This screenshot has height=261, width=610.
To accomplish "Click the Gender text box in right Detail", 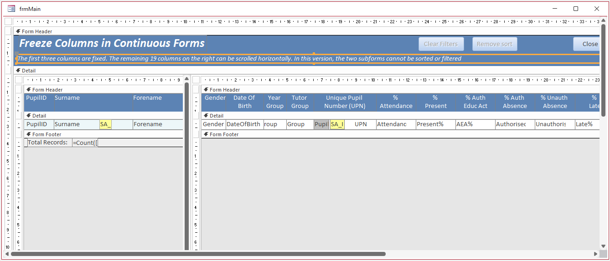I will [x=213, y=124].
